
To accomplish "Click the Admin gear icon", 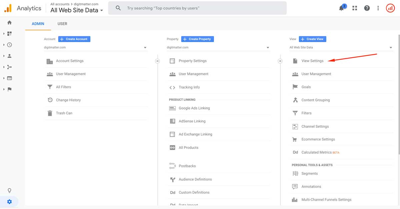I will [9, 202].
